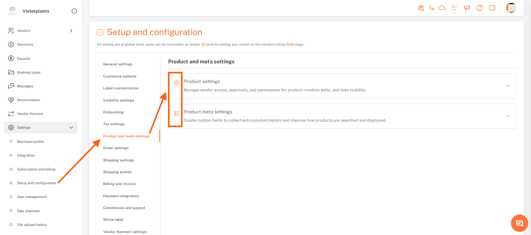Click the cloud icon in header
The width and height of the screenshot is (531, 235).
click(442, 8)
